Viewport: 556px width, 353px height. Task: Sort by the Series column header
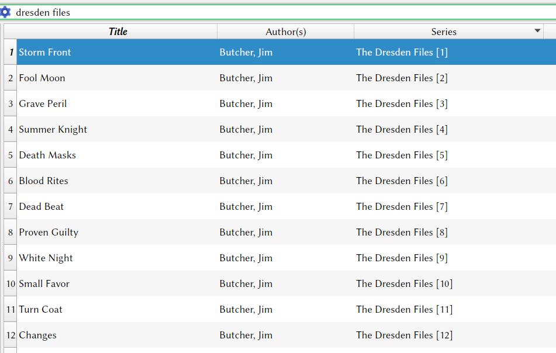[448, 32]
